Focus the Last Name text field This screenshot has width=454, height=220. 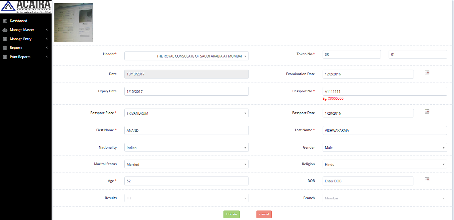coord(384,130)
